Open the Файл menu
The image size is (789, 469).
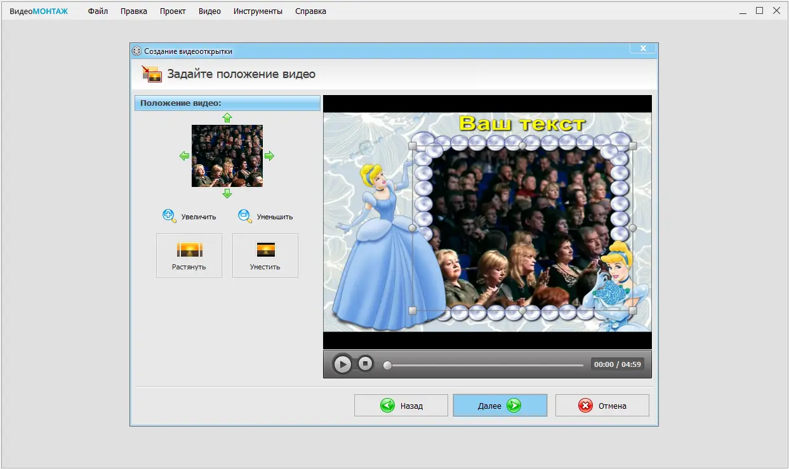[98, 11]
